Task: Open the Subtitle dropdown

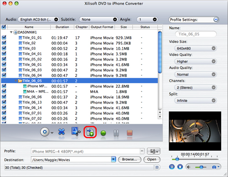Action: (x=98, y=20)
